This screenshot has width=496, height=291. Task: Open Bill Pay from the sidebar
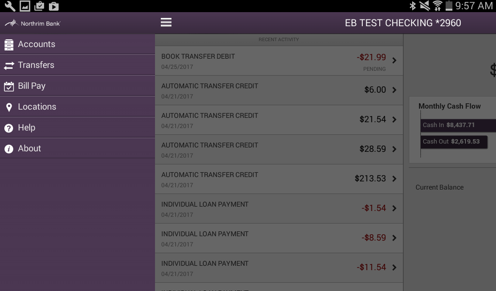(32, 85)
